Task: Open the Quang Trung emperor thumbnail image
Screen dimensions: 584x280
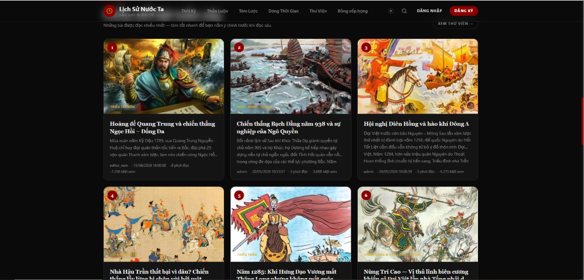Action: click(x=164, y=76)
